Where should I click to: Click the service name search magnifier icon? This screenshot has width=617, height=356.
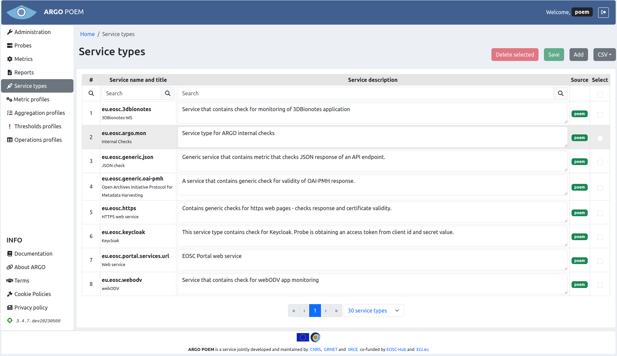[x=167, y=93]
